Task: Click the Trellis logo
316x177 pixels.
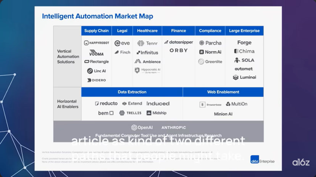Action: 130,113
